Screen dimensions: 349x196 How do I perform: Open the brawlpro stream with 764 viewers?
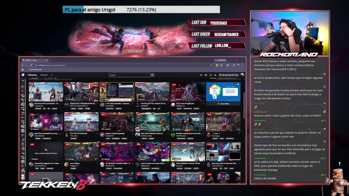[117, 122]
